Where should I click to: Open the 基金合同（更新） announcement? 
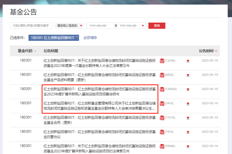(x=99, y=120)
